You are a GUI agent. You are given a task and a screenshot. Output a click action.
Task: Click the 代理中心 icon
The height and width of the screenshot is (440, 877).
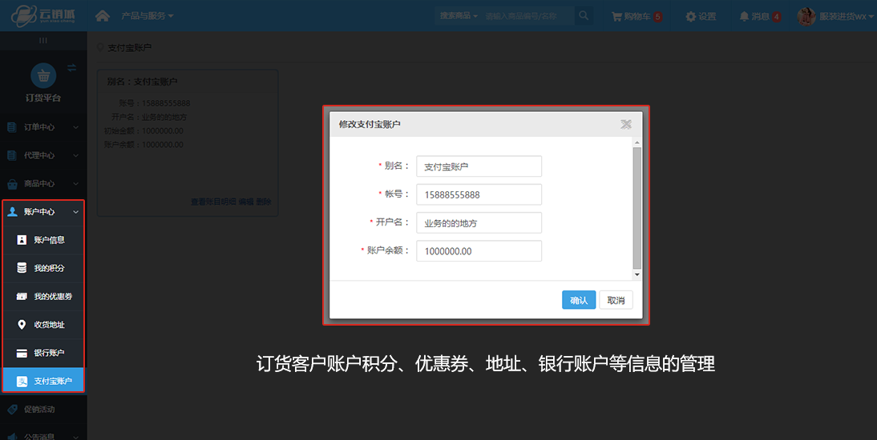[12, 155]
